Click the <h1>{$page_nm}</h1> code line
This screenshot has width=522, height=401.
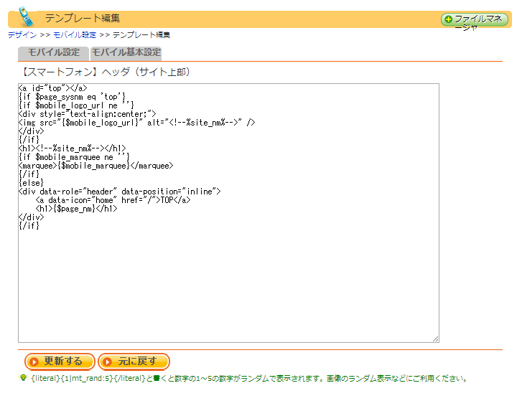tap(77, 209)
